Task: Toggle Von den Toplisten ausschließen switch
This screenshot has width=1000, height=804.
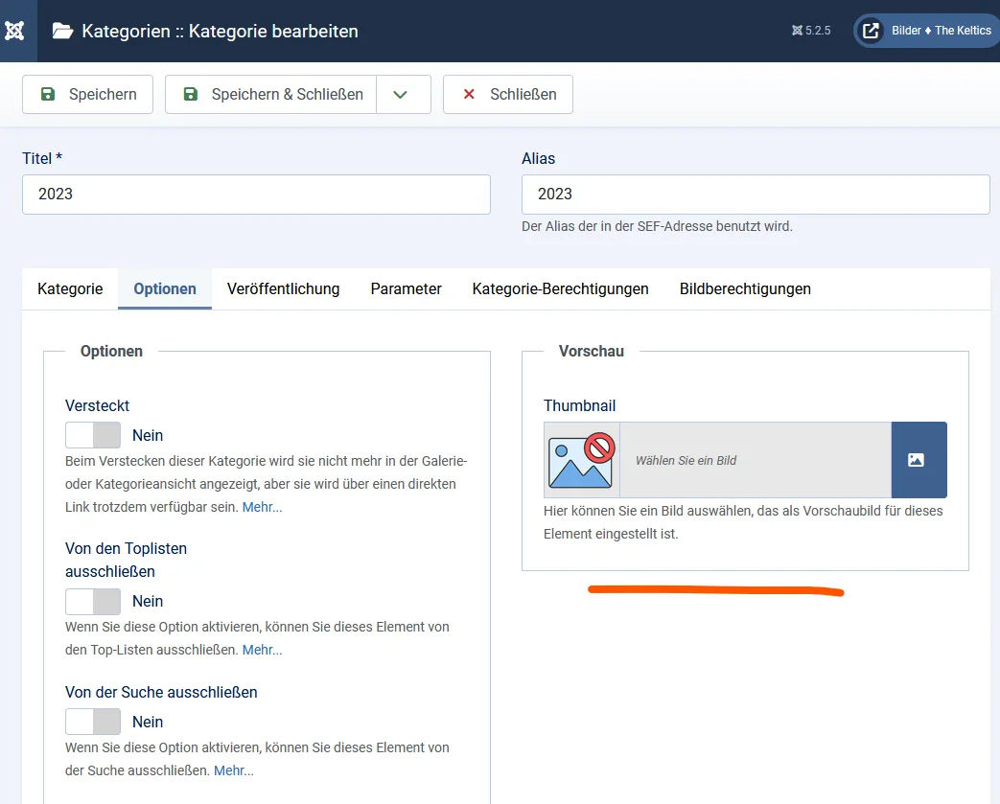Action: point(93,602)
